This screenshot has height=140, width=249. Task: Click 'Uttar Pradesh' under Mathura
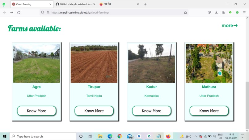209,96
